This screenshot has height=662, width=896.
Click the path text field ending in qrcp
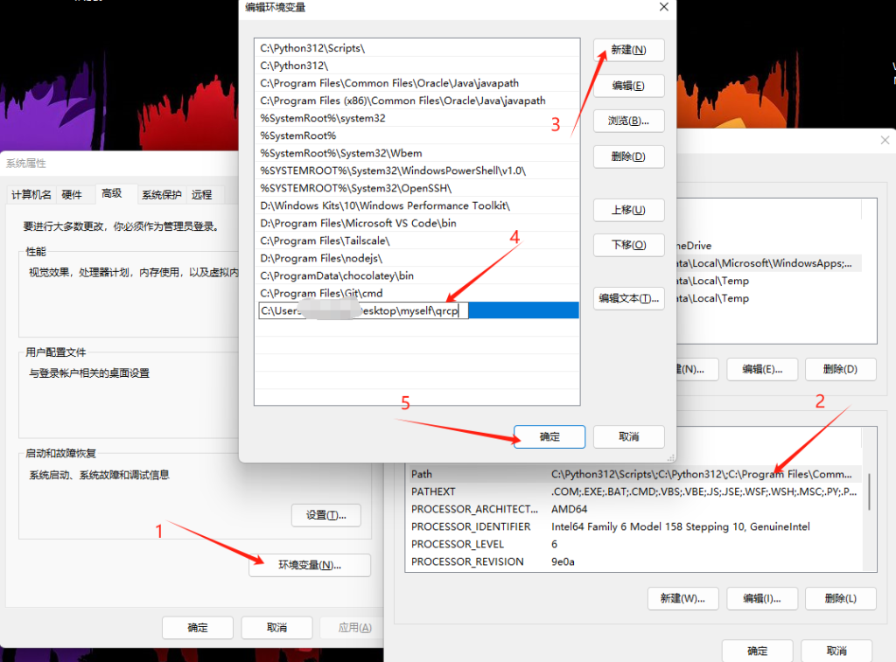364,310
